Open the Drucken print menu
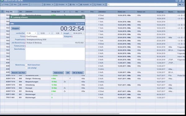This screenshot has width=186, height=116. click(61, 5)
